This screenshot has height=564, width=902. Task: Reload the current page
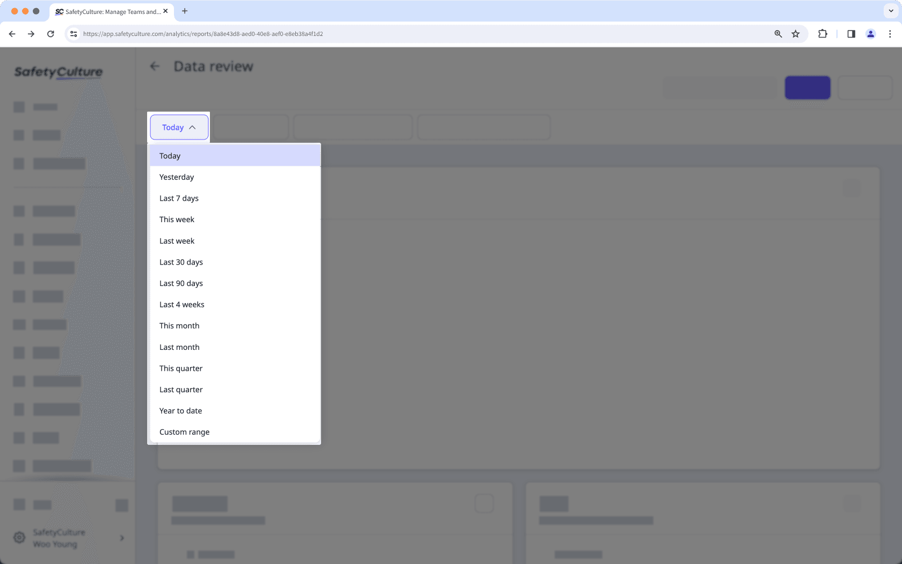tap(50, 33)
